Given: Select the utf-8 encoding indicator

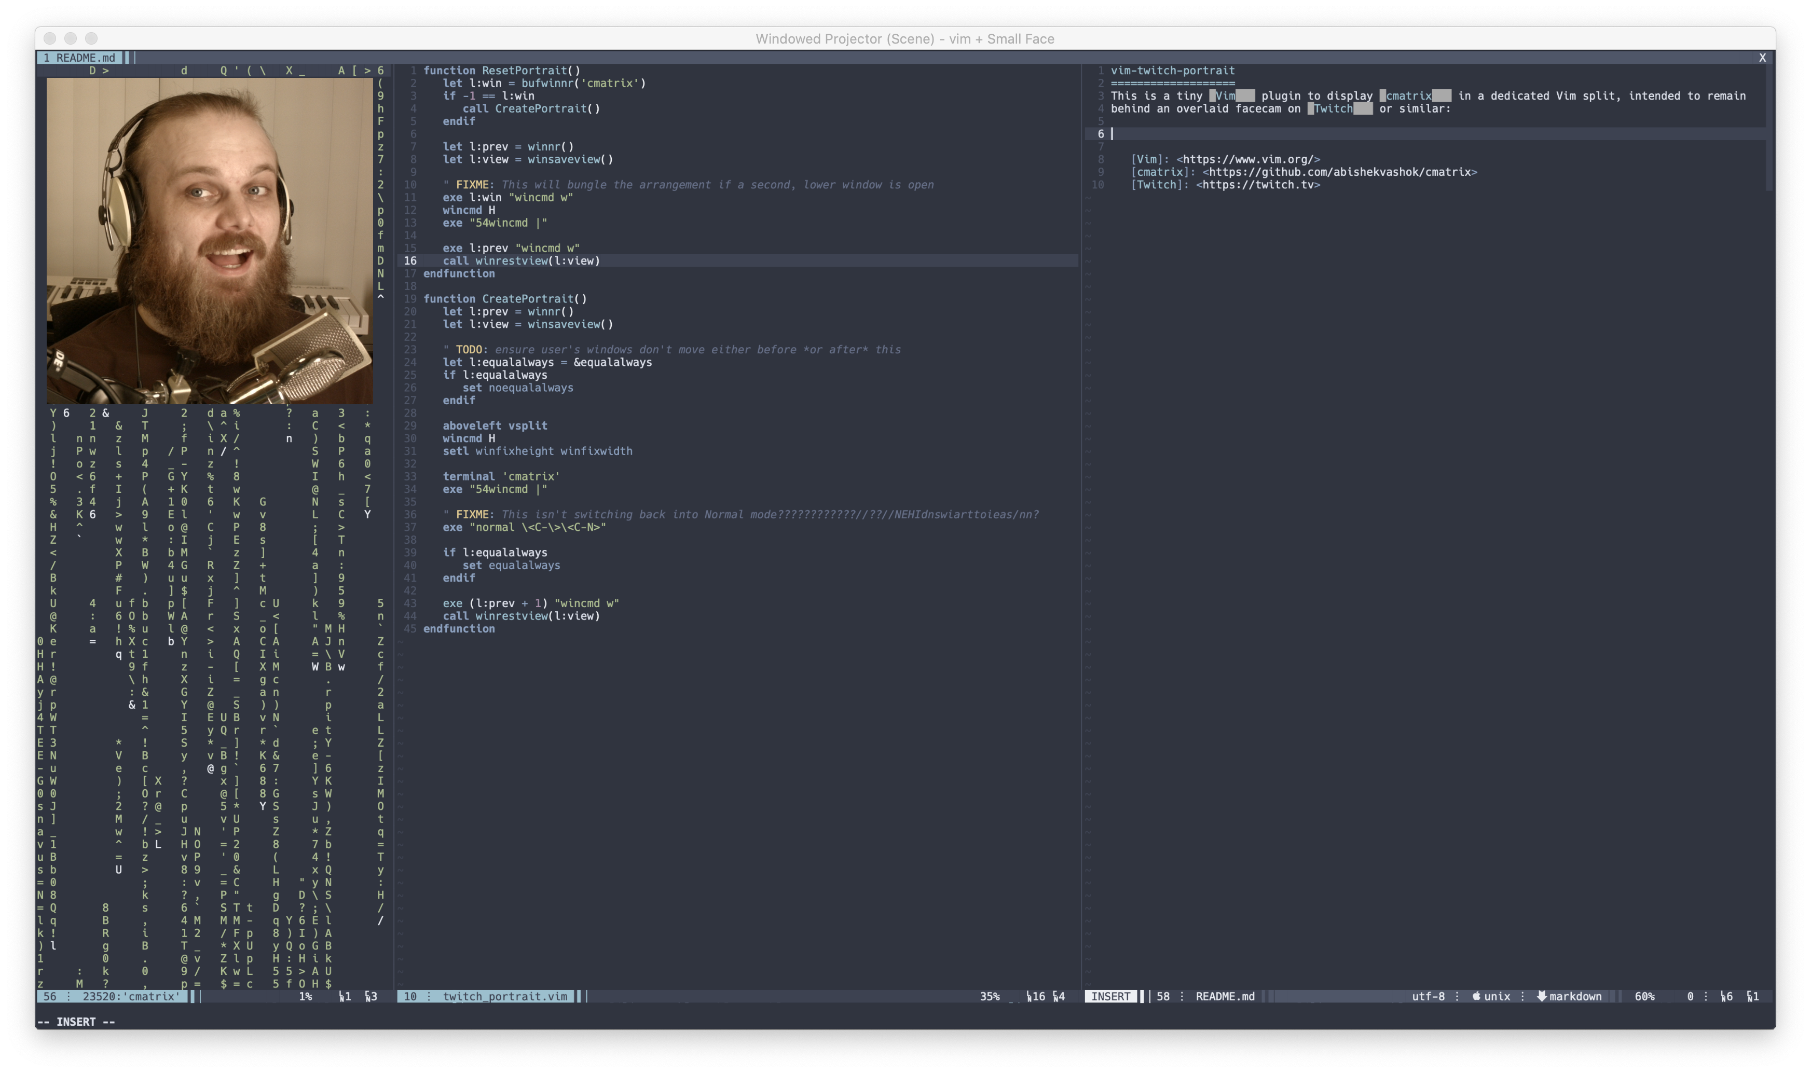Looking at the screenshot, I should click(1429, 996).
